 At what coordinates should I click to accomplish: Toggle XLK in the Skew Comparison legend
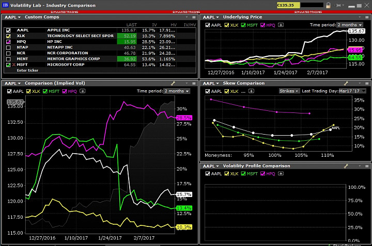(x=227, y=91)
